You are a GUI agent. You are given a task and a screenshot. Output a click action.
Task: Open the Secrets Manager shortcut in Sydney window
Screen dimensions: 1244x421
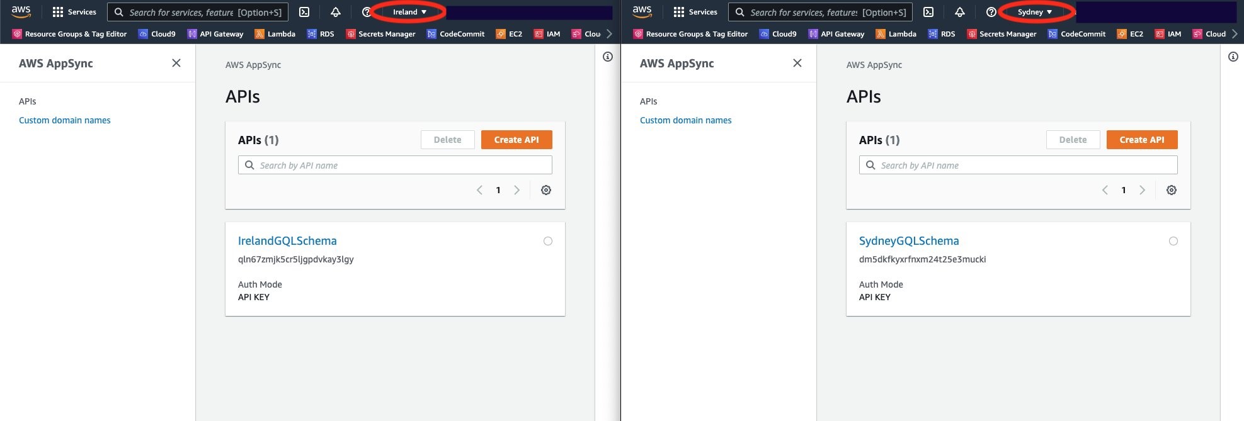(x=1002, y=34)
